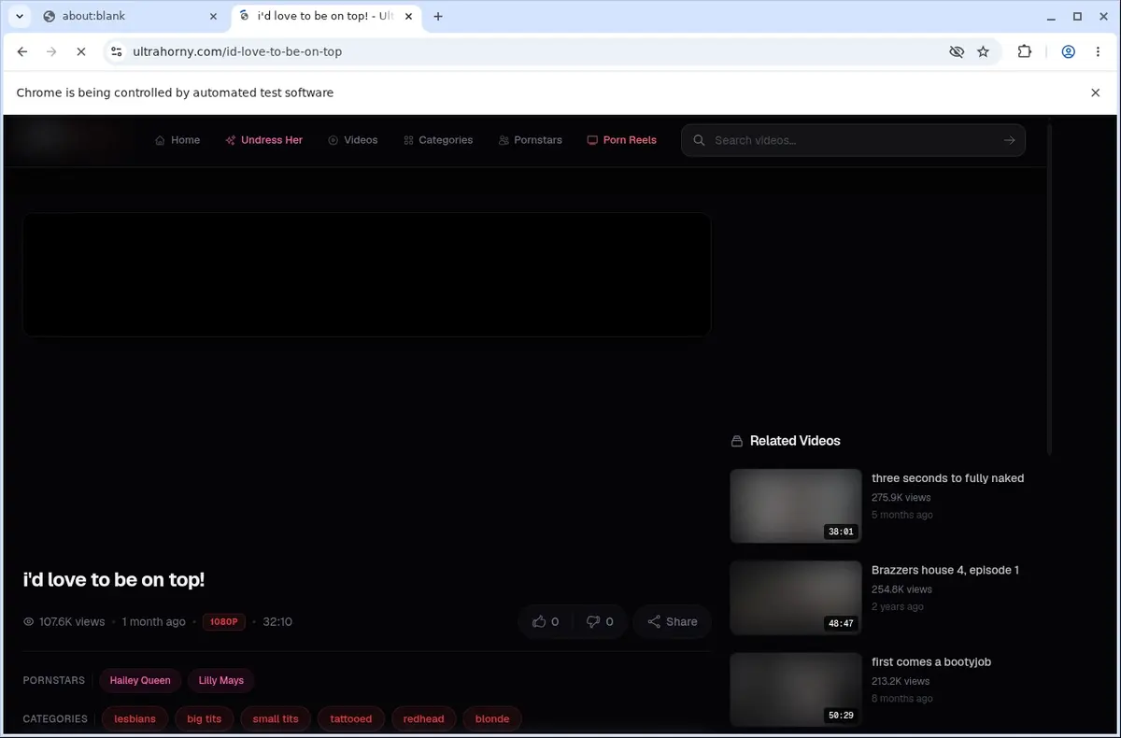Dismiss the automated test software banner

(x=1096, y=92)
